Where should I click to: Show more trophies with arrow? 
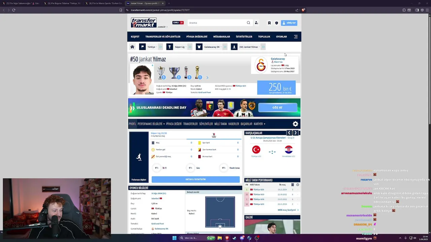pos(207,78)
